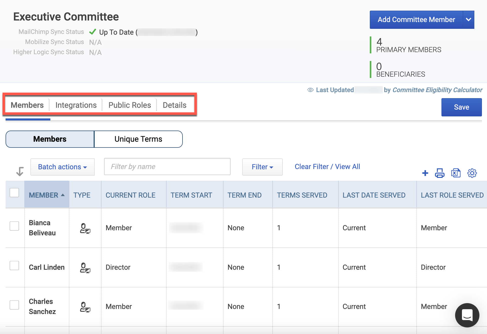
Task: Focus the Filter by name field
Action: [x=167, y=166]
